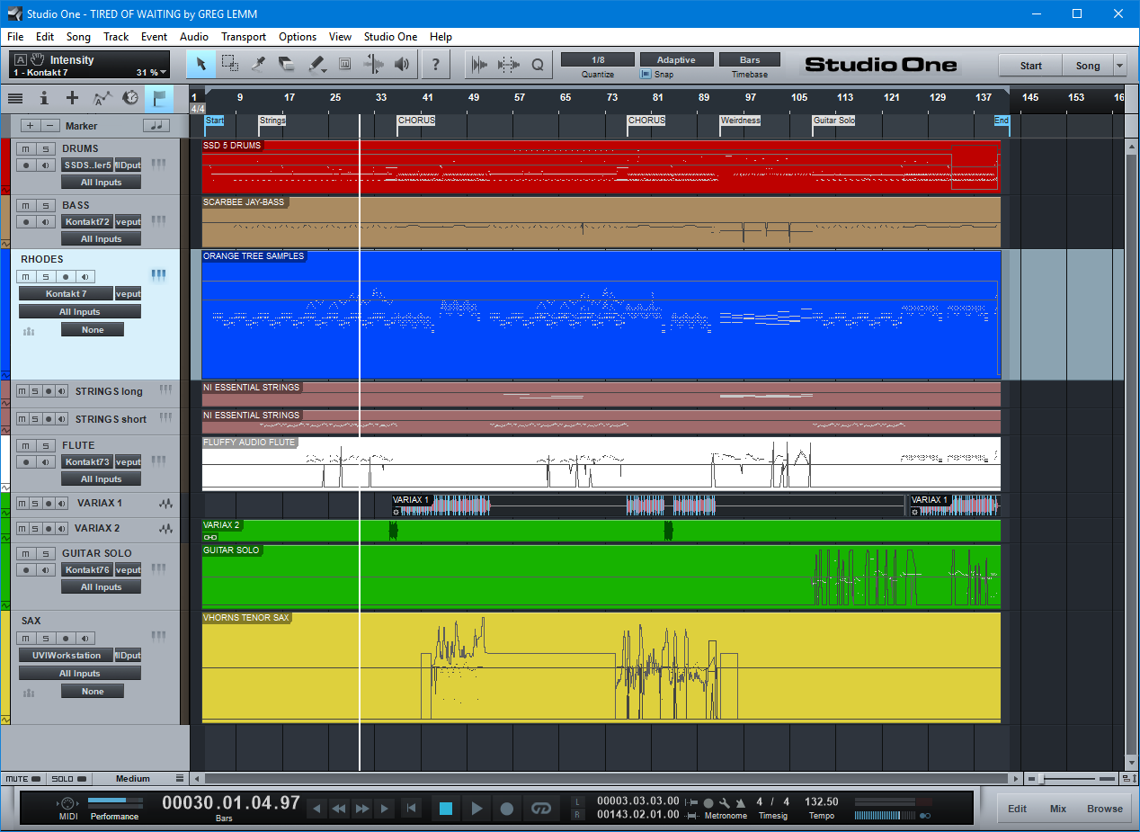Viewport: 1140px width, 832px height.
Task: Toggle the marker track flag icon
Action: (159, 98)
